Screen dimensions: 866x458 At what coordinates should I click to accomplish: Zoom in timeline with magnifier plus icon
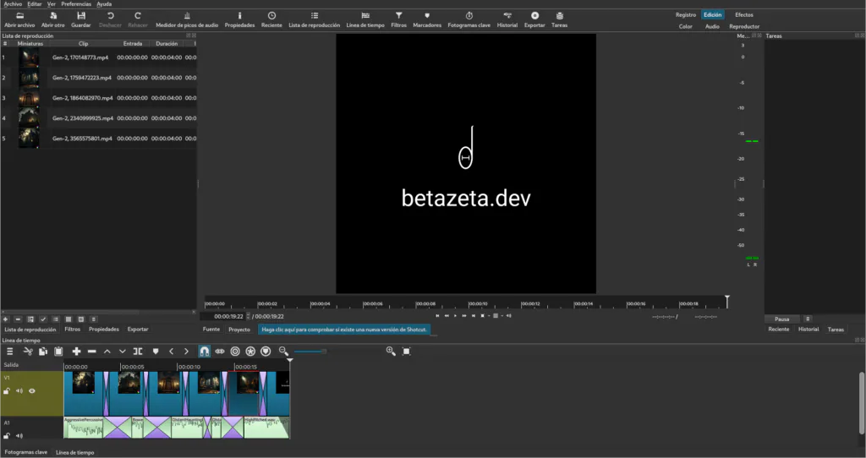tap(391, 351)
